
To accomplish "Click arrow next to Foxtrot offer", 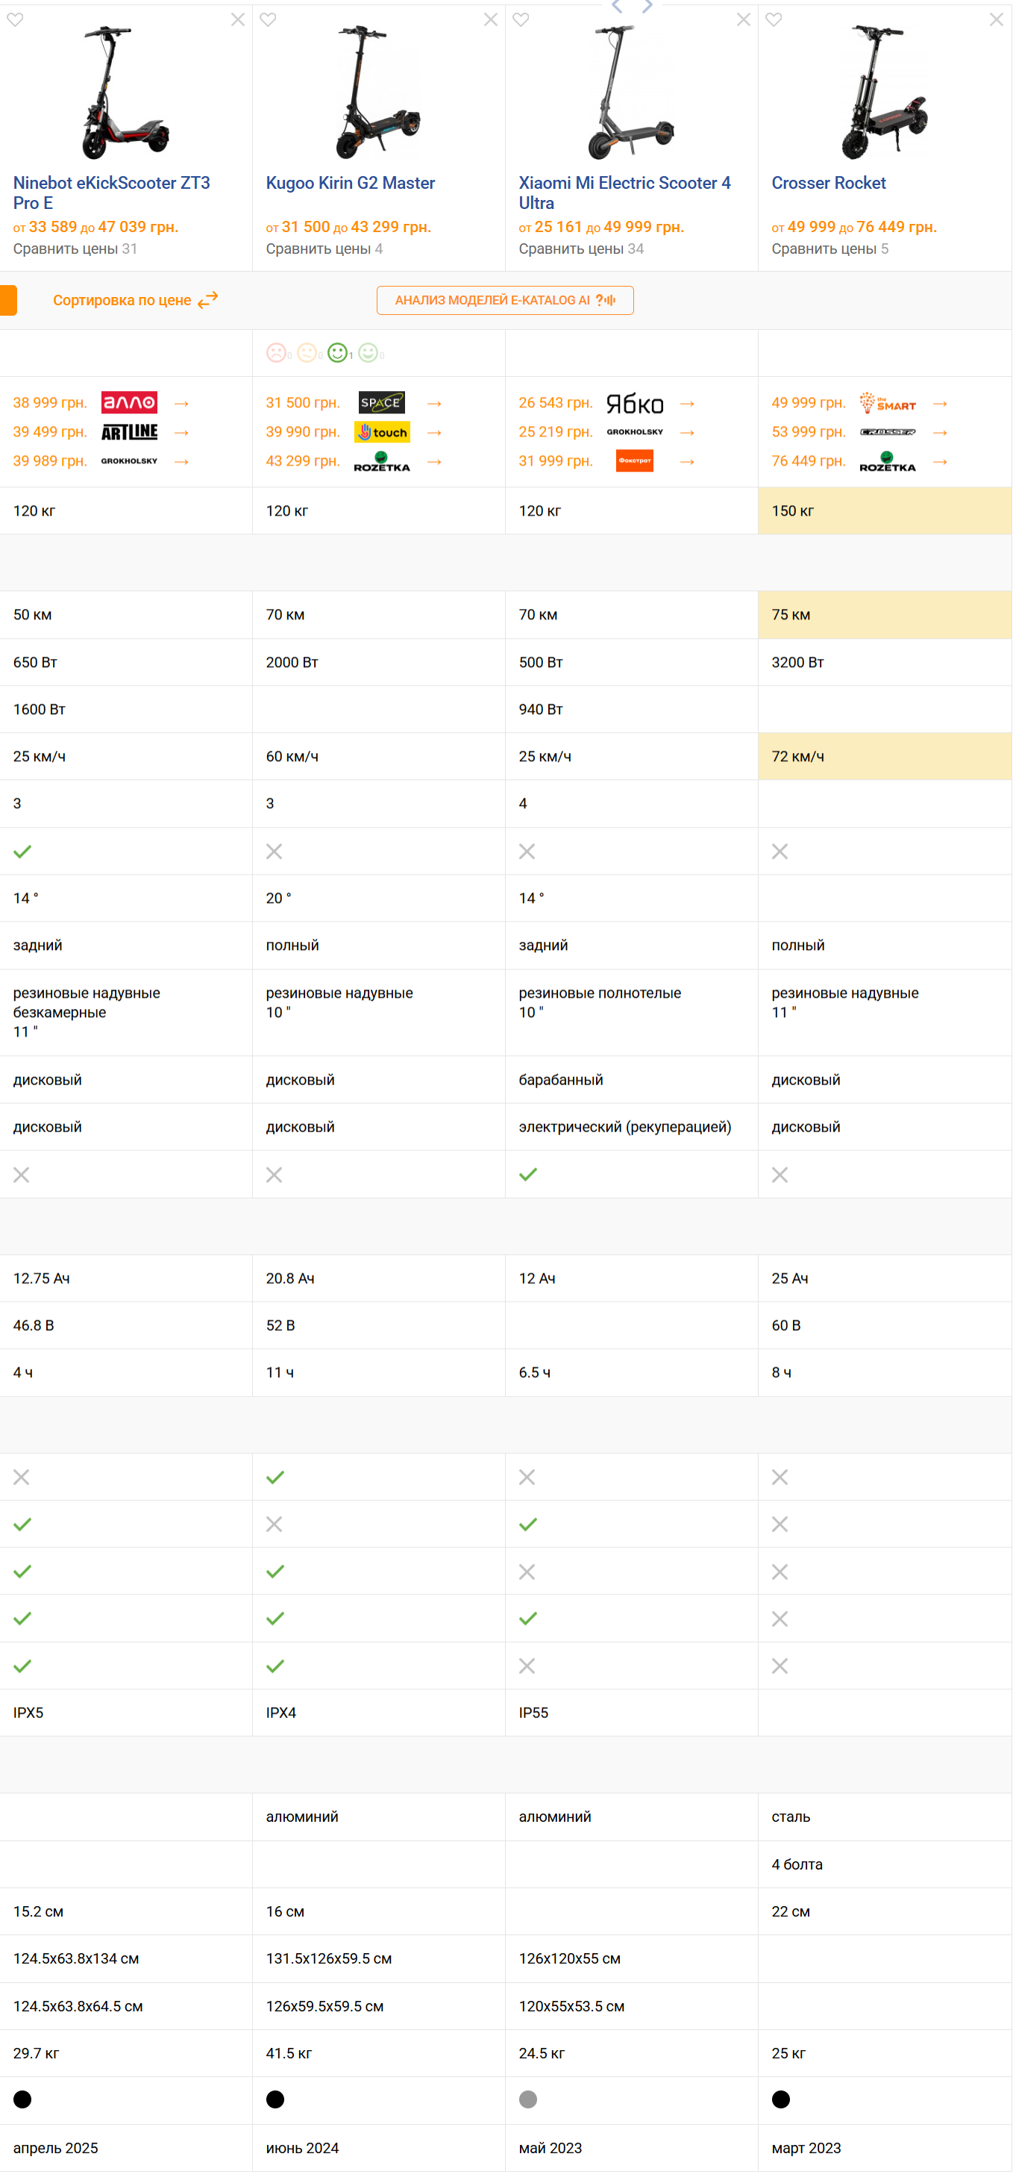I will pyautogui.click(x=686, y=462).
